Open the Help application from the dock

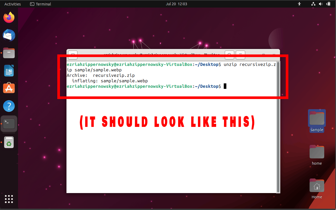tap(9, 106)
